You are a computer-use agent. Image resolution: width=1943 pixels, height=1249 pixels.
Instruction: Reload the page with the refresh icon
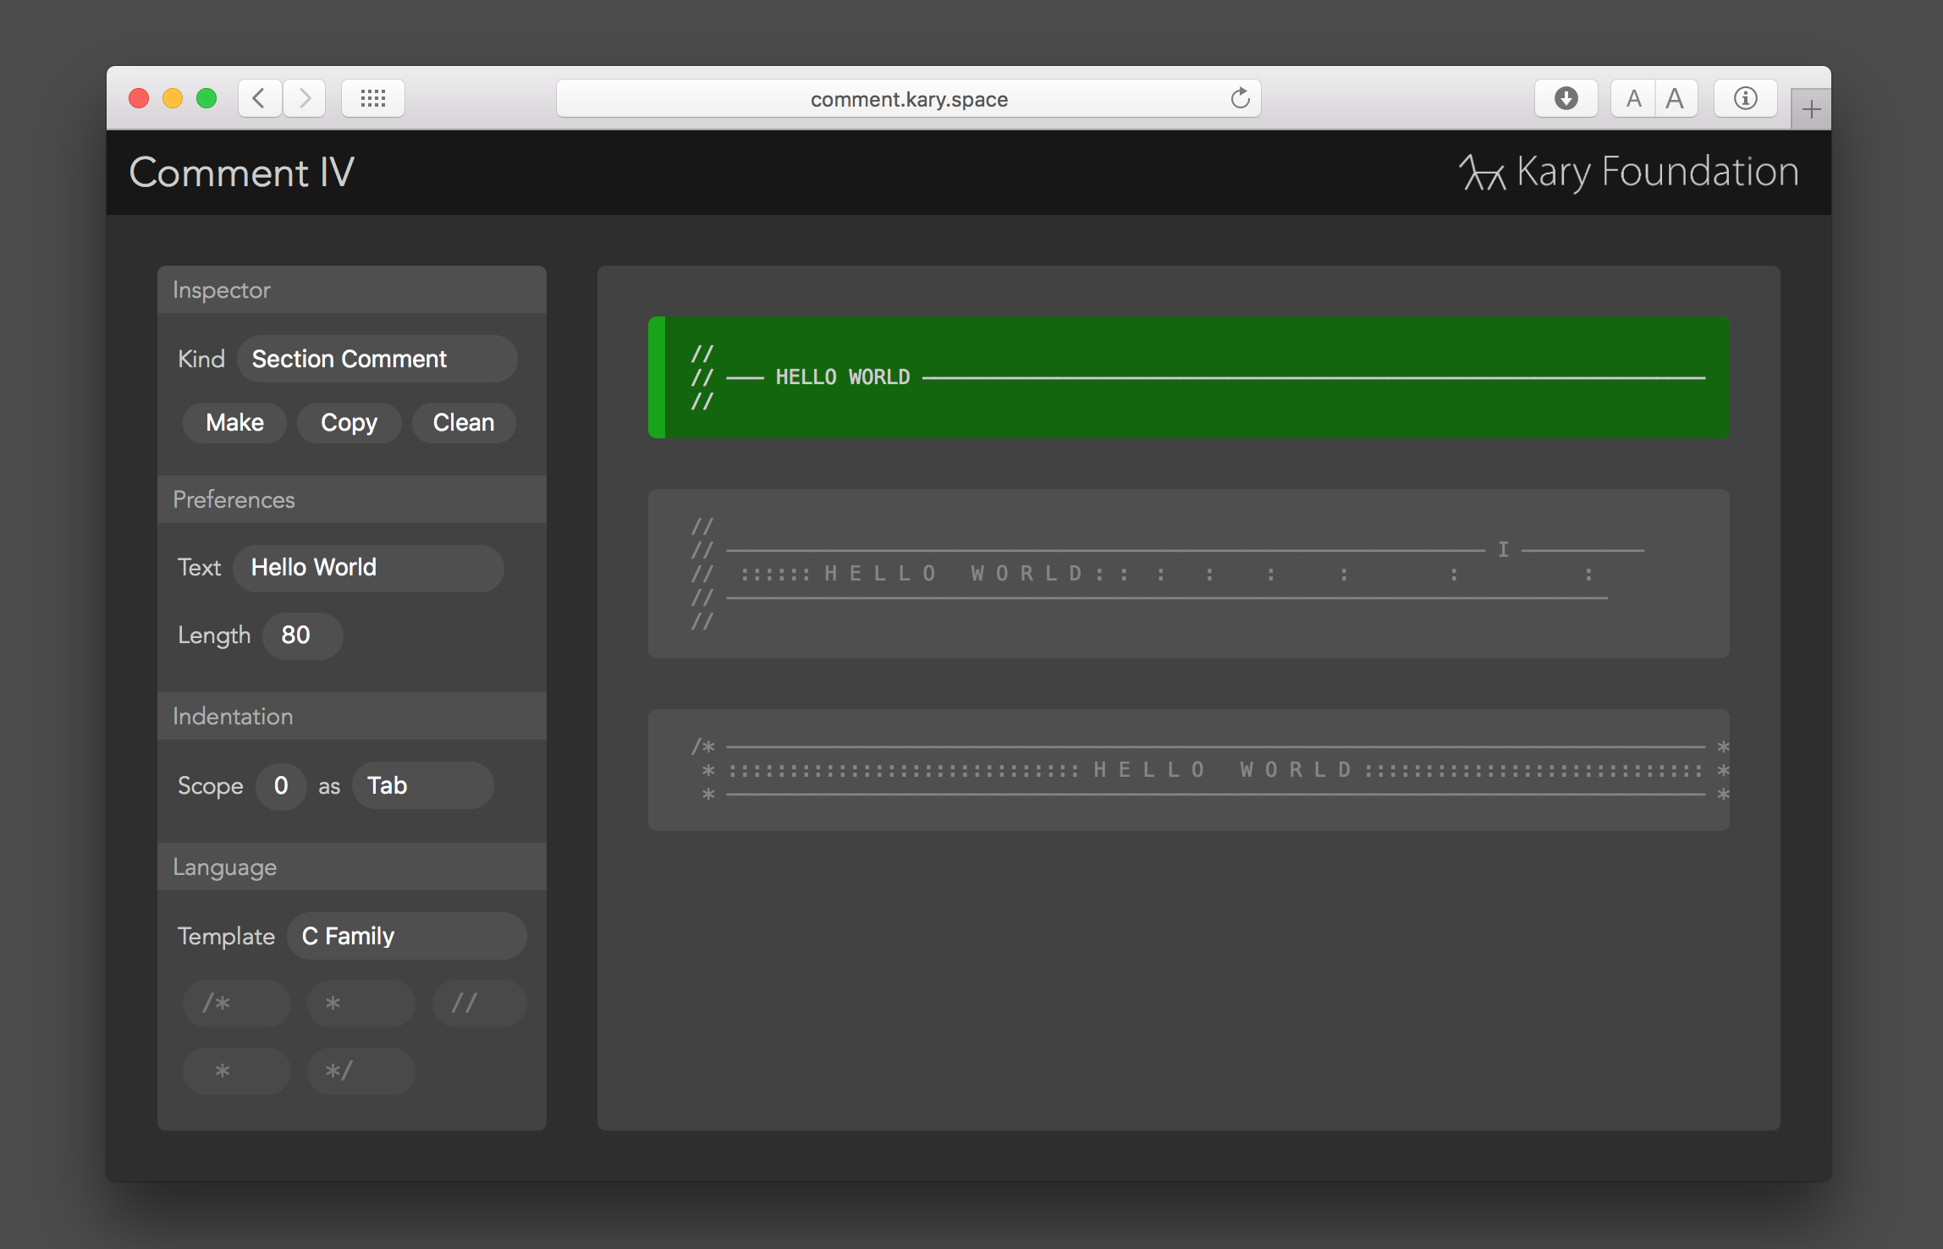1240,99
